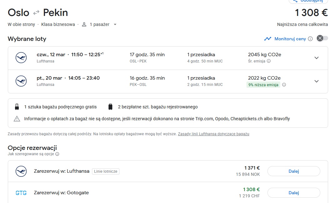Viewport: 330px width, 203px height.
Task: Click the round-trip arrows icon between Oslo and Pekin
Action: (x=36, y=12)
